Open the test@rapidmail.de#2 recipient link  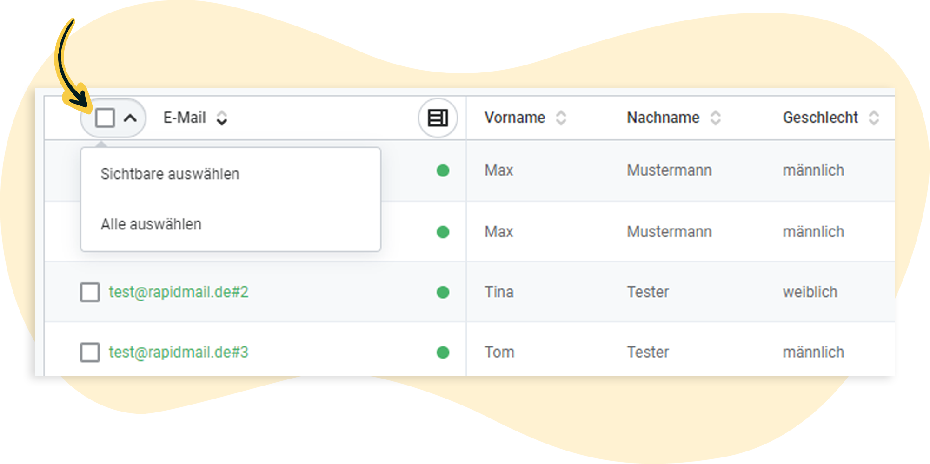179,292
